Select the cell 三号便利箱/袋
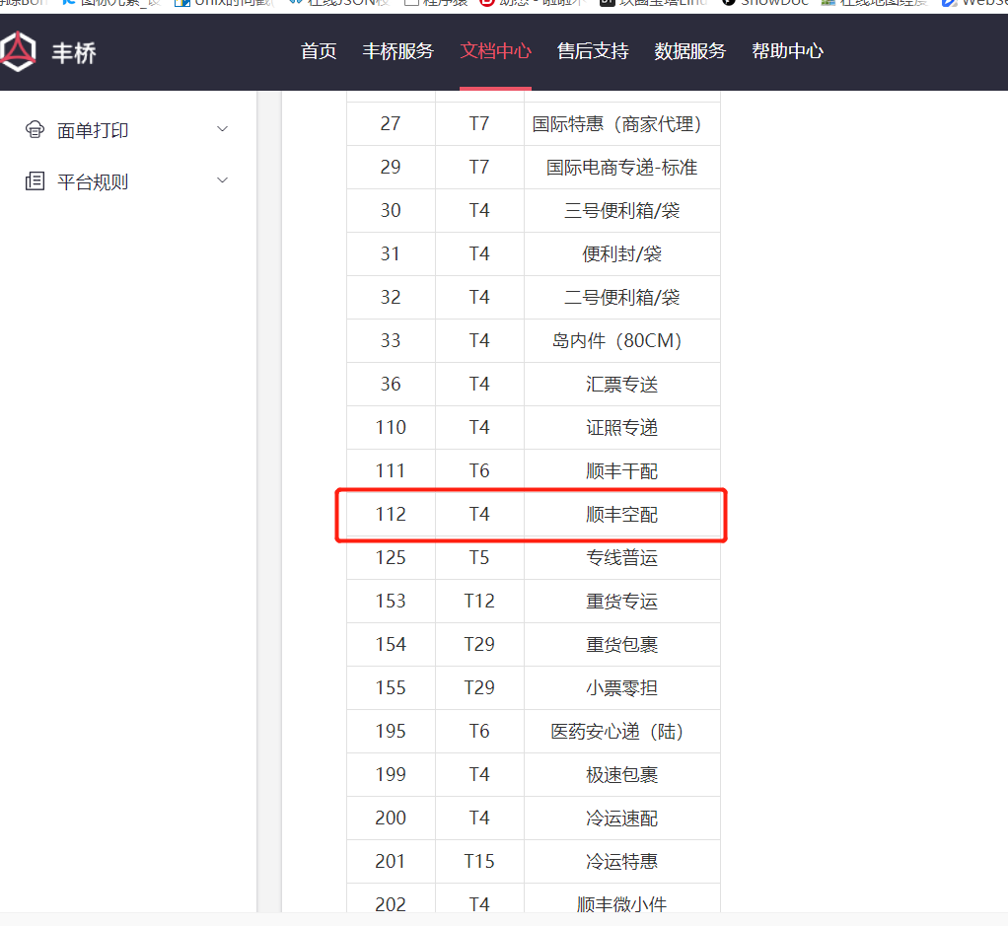The height and width of the screenshot is (926, 1008). point(621,211)
